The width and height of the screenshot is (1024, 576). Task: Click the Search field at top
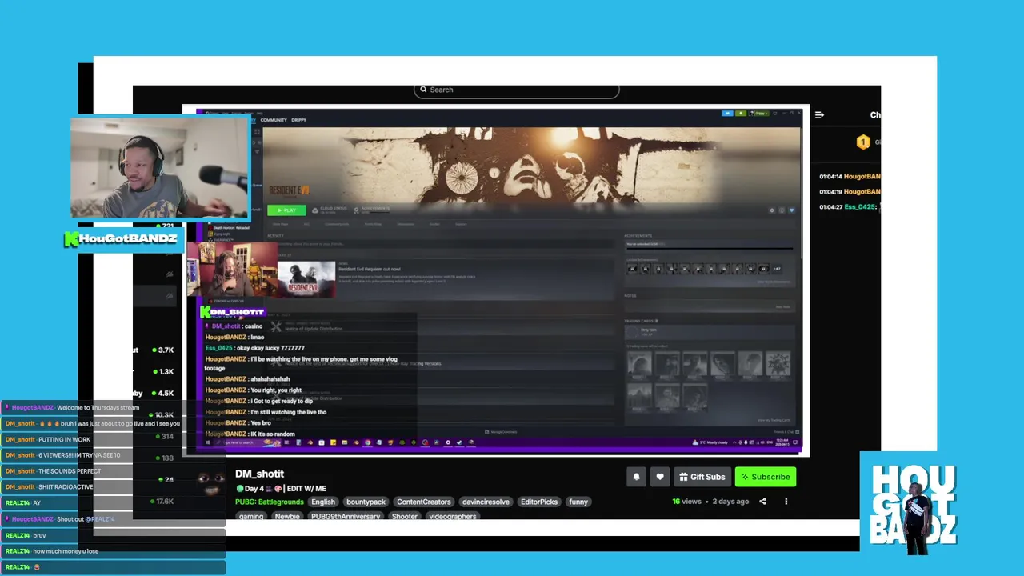(x=516, y=90)
